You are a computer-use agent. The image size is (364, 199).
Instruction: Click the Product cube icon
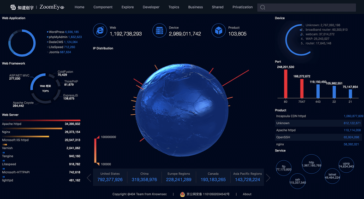pyautogui.click(x=219, y=30)
